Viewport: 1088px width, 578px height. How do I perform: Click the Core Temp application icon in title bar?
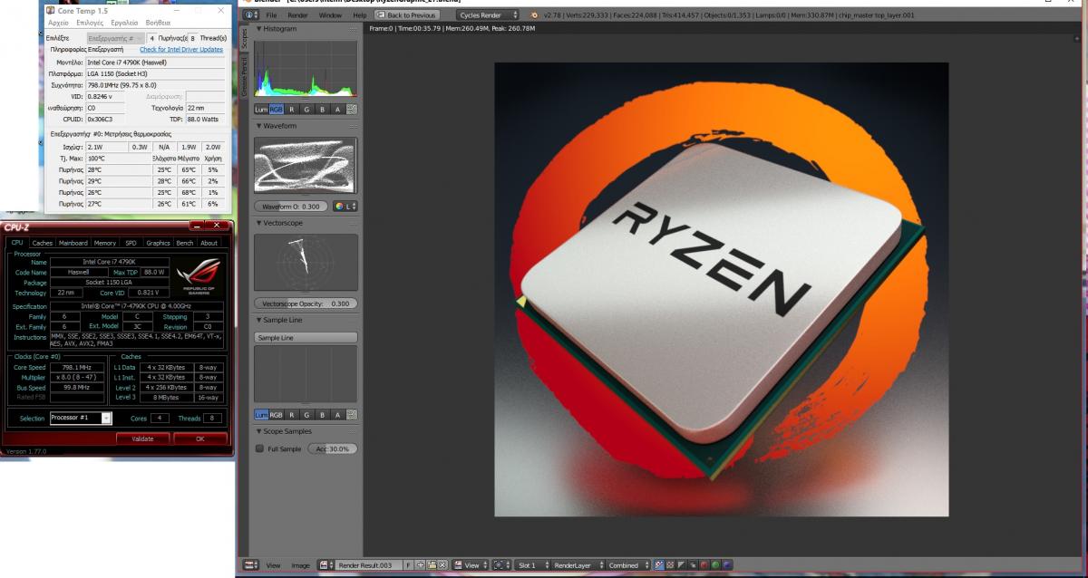pos(51,9)
